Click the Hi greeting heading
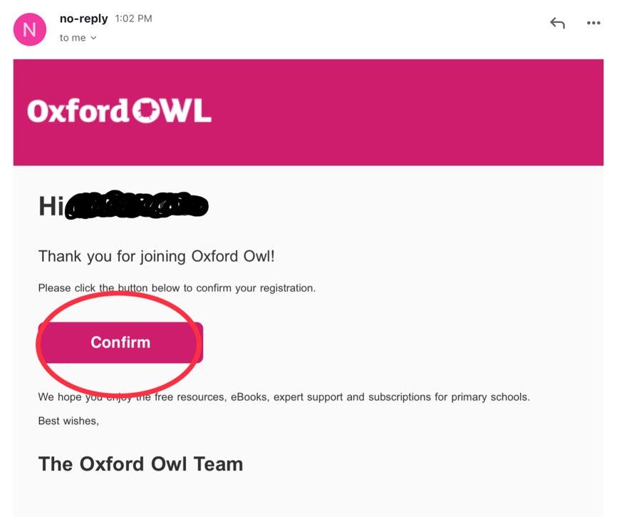The image size is (617, 517). (51, 206)
